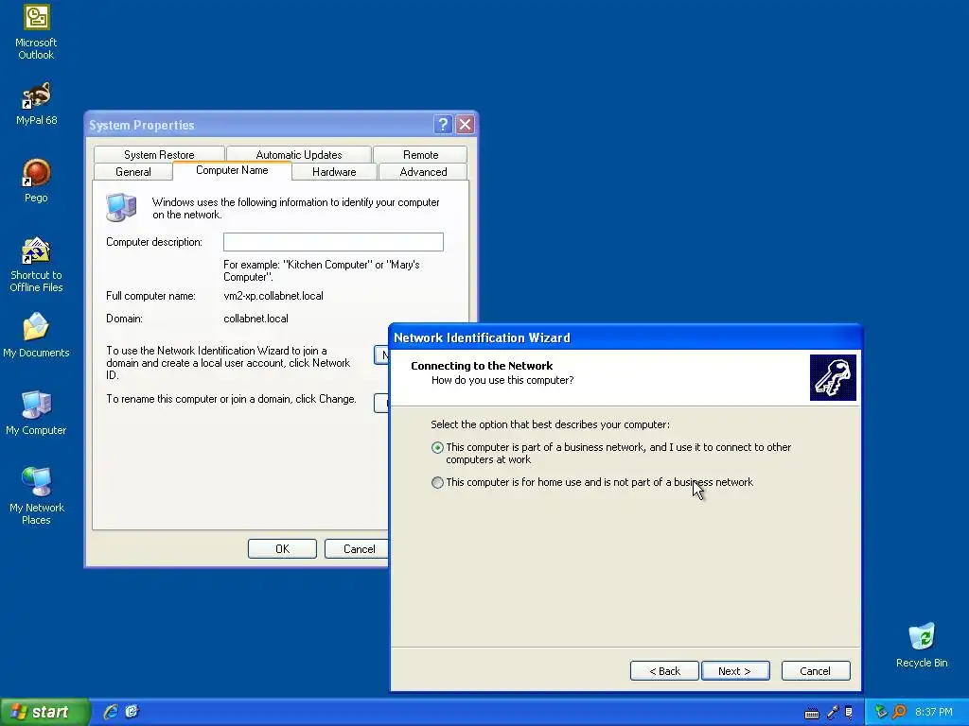Click the help question mark in System Properties
Screen dimensions: 969x726
pos(443,125)
